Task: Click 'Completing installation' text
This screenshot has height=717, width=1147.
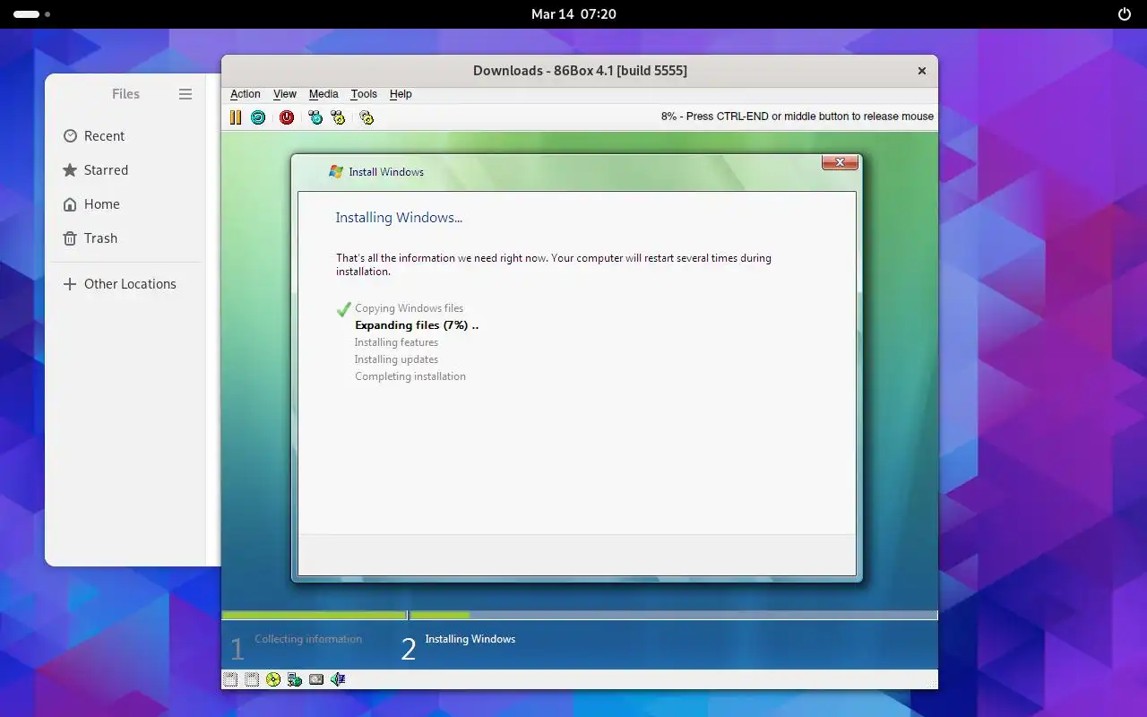Action: point(410,376)
